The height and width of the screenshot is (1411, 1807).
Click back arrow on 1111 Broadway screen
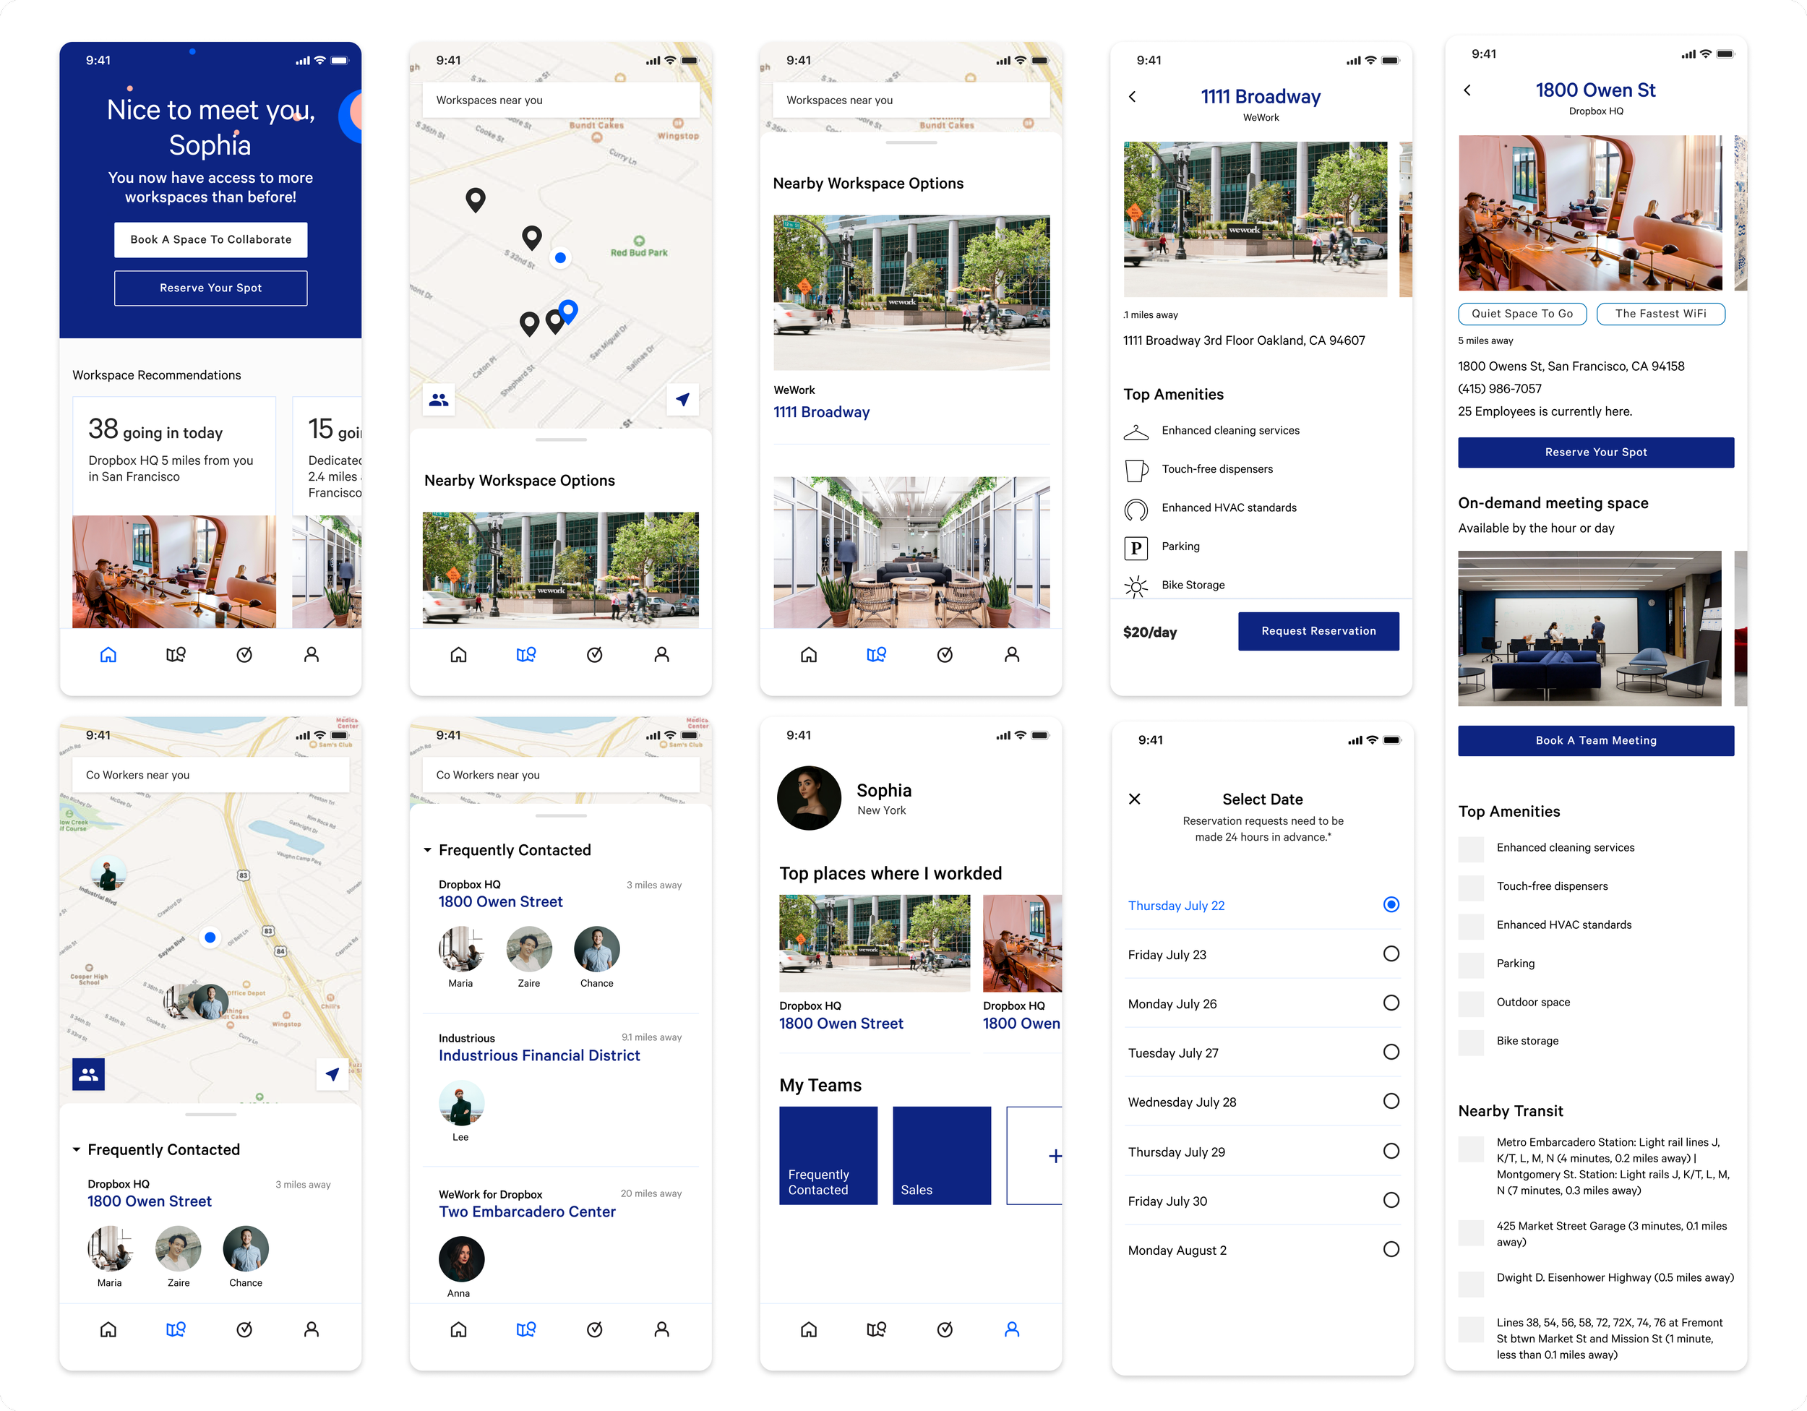[x=1132, y=97]
